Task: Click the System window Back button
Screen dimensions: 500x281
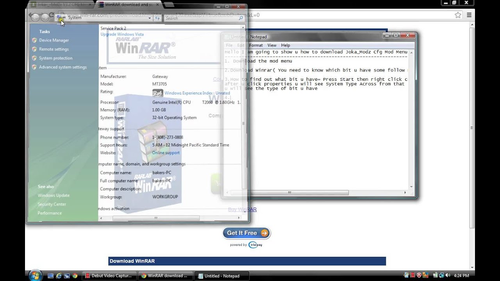Action: click(x=35, y=17)
